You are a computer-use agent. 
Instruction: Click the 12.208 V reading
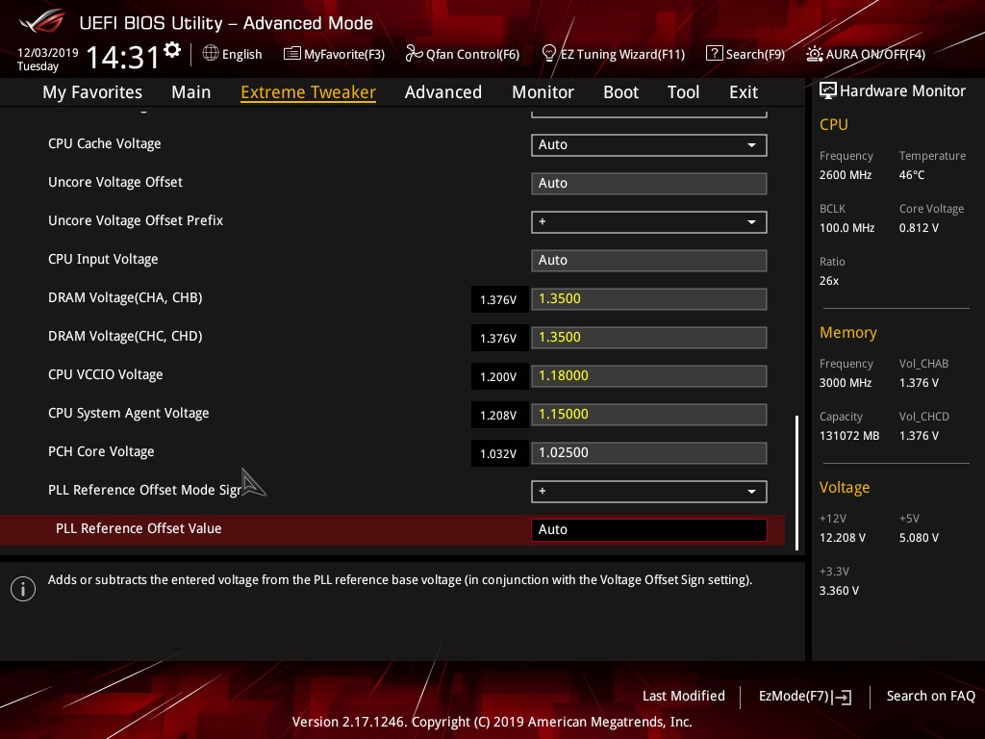[x=843, y=538]
